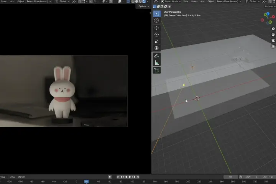Image resolution: width=276 pixels, height=184 pixels.
Task: Click the blue playhead marker at frame 18
Action: 86,181
